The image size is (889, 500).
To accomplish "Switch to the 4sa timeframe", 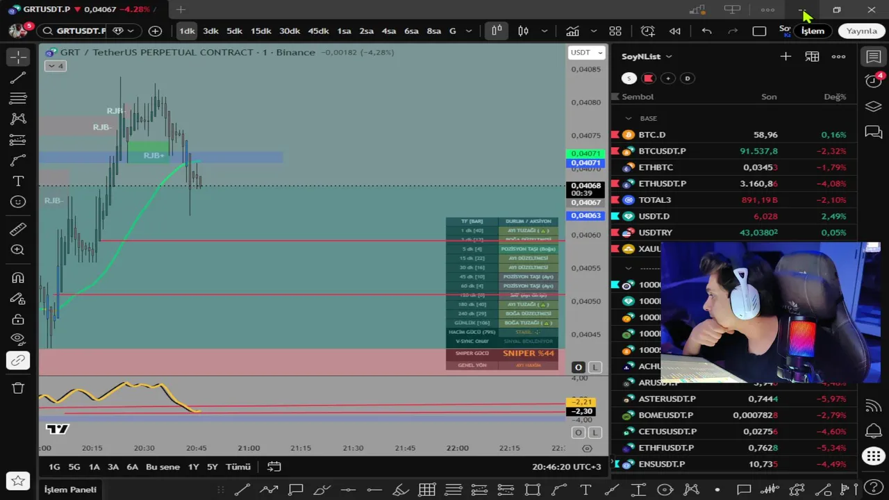I will click(x=389, y=31).
